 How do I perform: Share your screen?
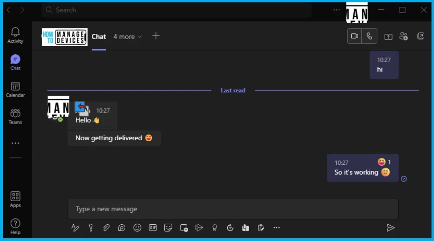pos(388,36)
